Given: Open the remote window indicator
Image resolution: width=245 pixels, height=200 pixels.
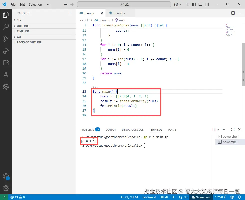Looking at the screenshot, I should (x=4, y=197).
